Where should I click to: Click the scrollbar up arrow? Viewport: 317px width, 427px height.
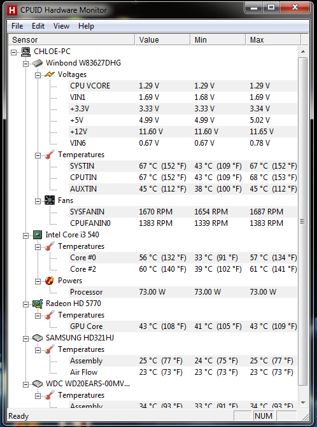pyautogui.click(x=303, y=52)
